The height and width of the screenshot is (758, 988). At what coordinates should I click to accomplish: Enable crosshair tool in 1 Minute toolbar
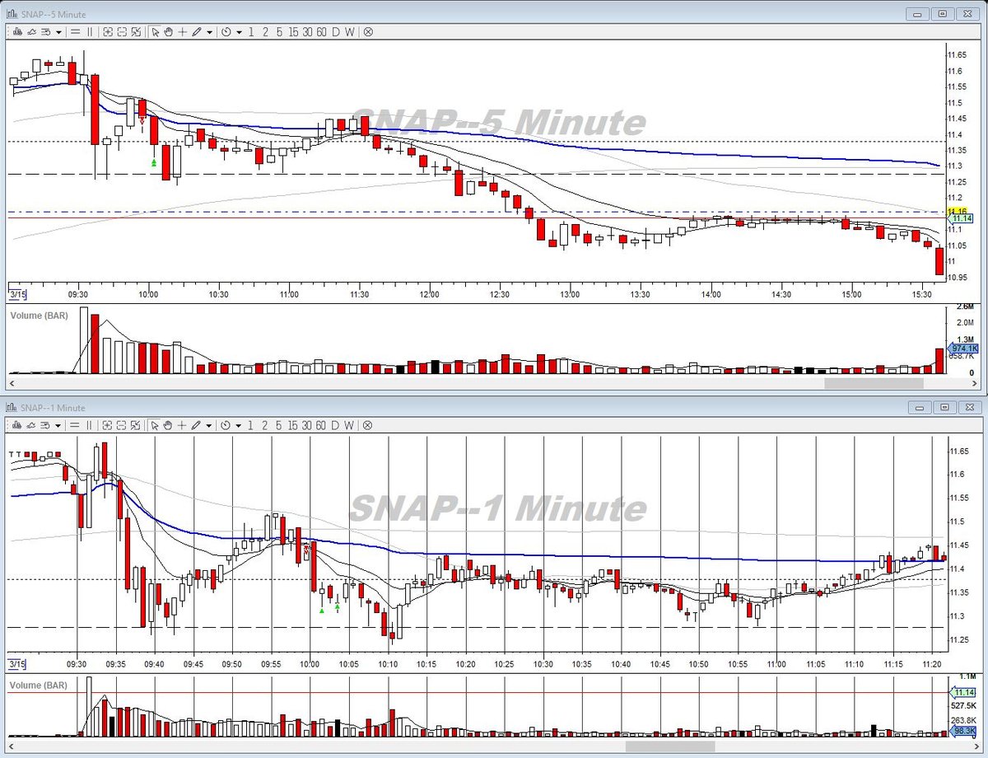[182, 425]
